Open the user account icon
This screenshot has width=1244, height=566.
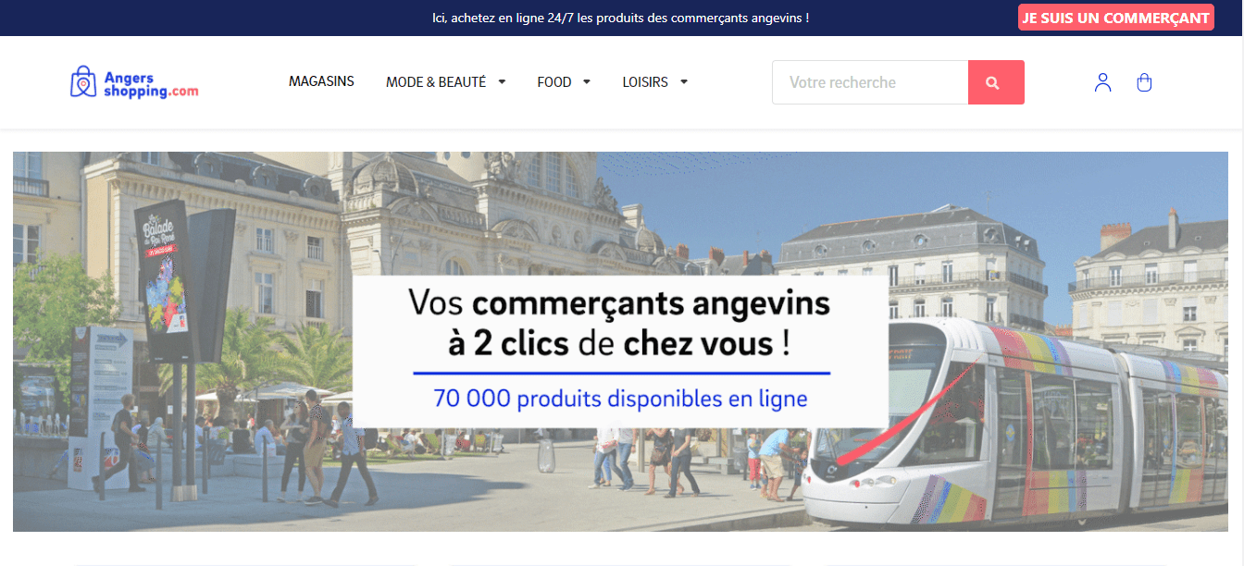[1102, 82]
